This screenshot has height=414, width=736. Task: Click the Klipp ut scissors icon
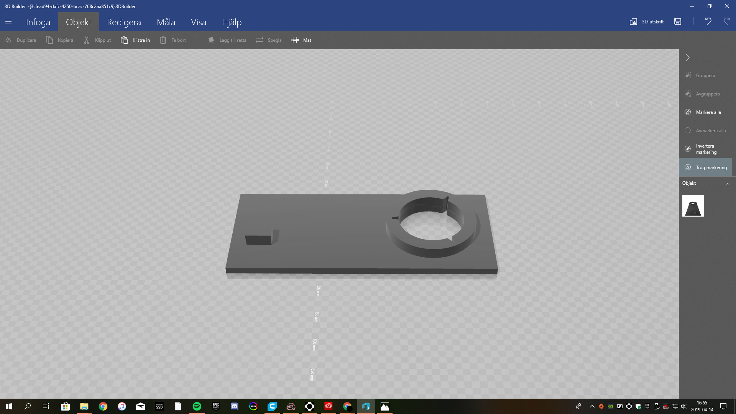click(87, 40)
